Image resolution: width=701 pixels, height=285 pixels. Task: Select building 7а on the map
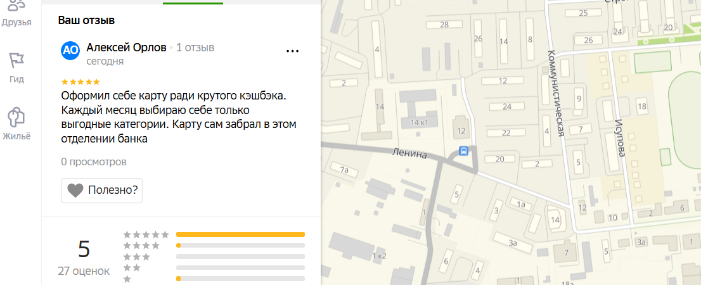pyautogui.click(x=344, y=169)
